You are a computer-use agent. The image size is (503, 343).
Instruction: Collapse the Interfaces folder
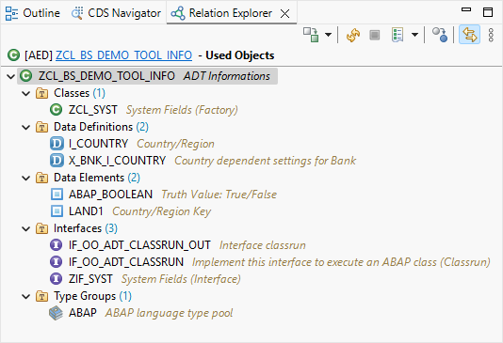[x=26, y=229]
